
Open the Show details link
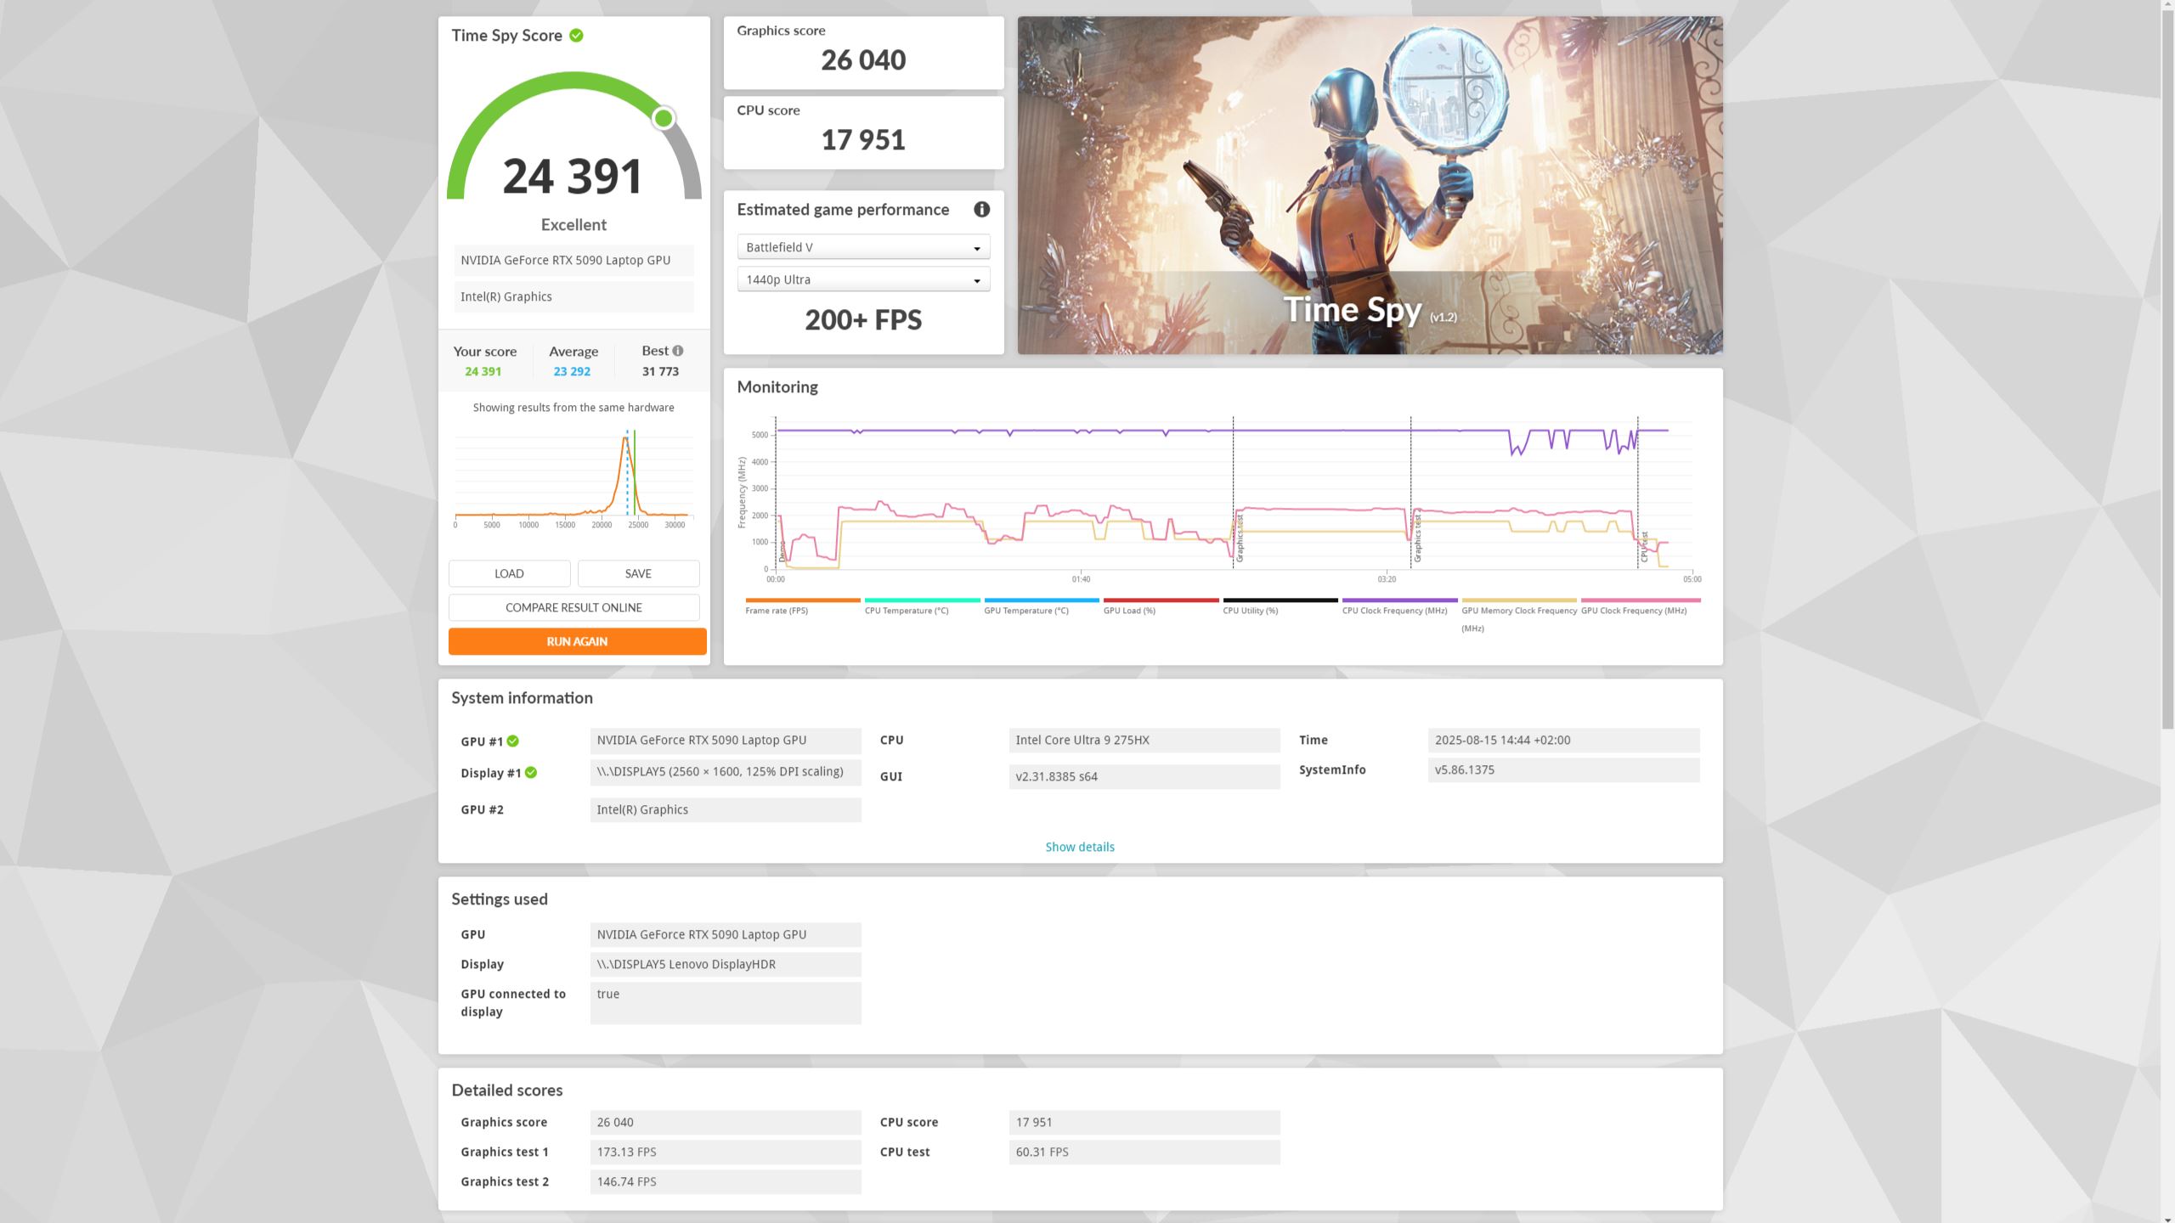(x=1079, y=847)
